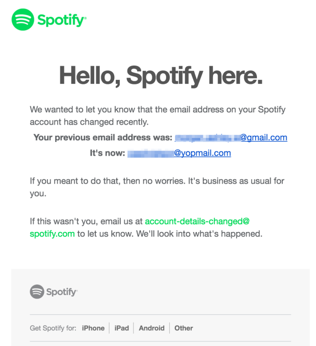Select iPhone in Get Spotify for list
Viewport: 316px width, 346px height.
pyautogui.click(x=93, y=328)
